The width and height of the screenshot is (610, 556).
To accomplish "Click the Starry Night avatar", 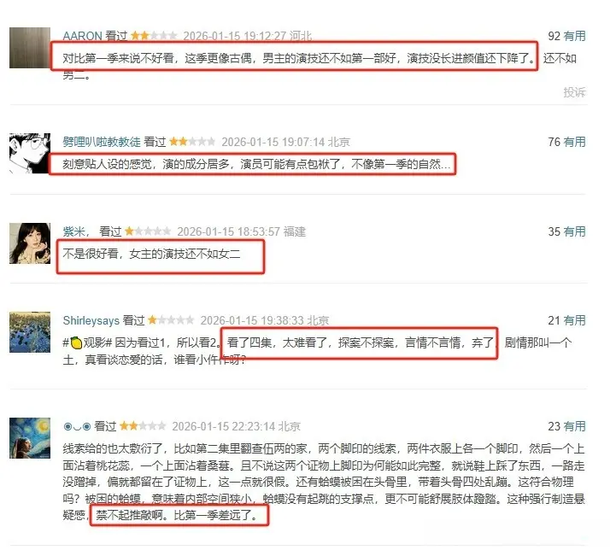I will 30,438.
